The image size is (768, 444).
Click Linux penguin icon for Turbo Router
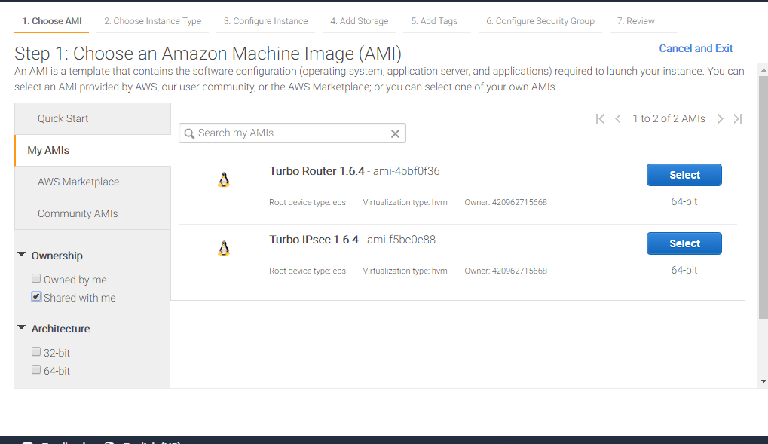tap(224, 180)
